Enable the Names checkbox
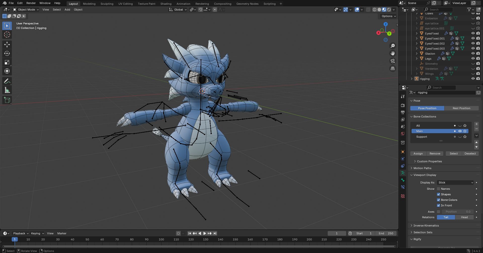 coord(438,189)
